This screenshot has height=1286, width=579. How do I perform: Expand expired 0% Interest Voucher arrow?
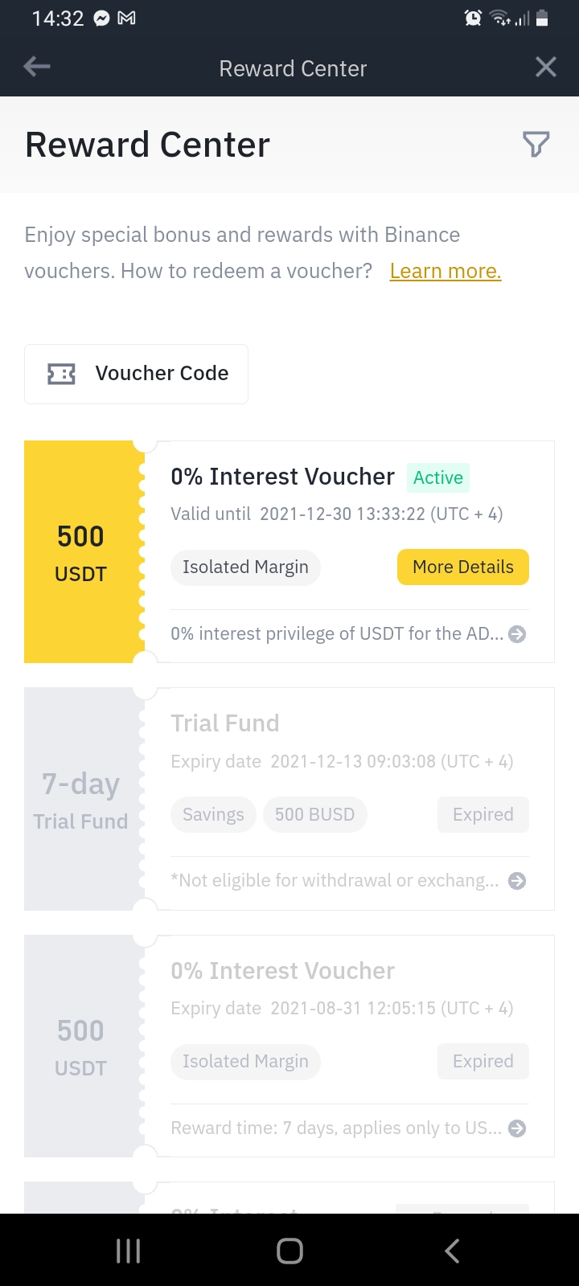pos(518,1128)
